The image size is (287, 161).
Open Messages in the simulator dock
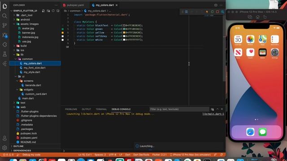262,132
